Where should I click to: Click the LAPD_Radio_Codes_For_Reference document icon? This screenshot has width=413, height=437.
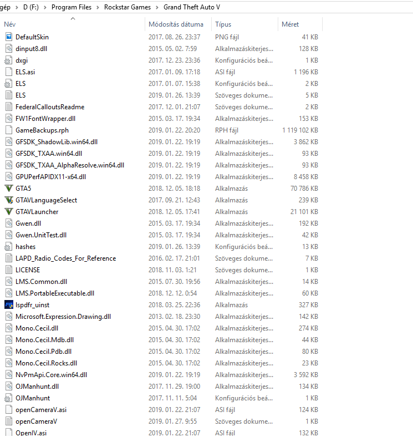point(9,258)
